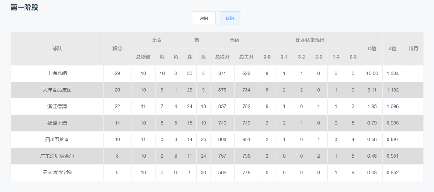This screenshot has width=434, height=192.
Task: Switch to the A组 tab
Action: [x=204, y=18]
